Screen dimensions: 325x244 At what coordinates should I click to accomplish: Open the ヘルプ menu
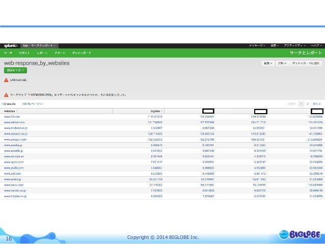[x=316, y=46]
